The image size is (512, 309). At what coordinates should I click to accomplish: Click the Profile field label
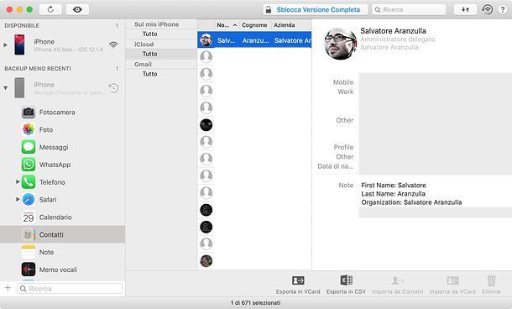tap(343, 147)
